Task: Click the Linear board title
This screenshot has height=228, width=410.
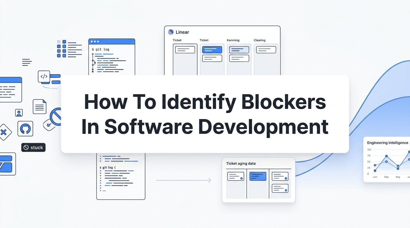Action: click(x=182, y=32)
